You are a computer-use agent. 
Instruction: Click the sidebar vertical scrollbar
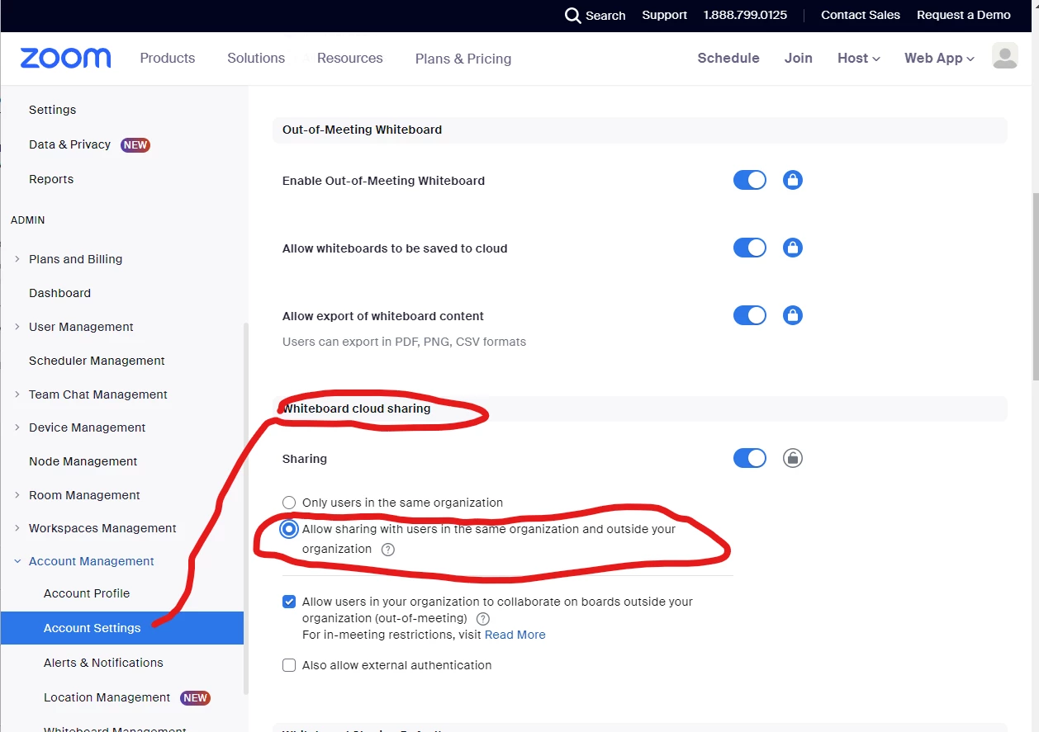[244, 508]
